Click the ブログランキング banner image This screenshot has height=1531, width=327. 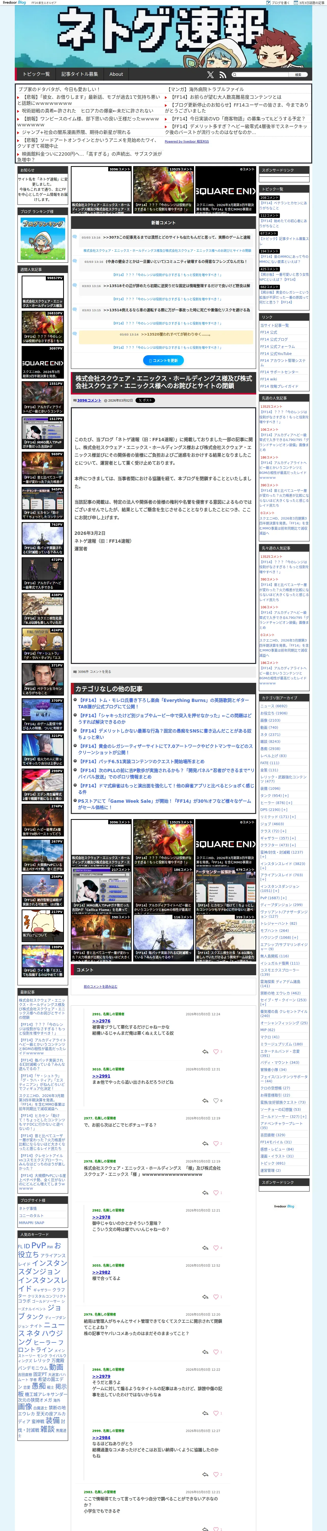tap(43, 238)
